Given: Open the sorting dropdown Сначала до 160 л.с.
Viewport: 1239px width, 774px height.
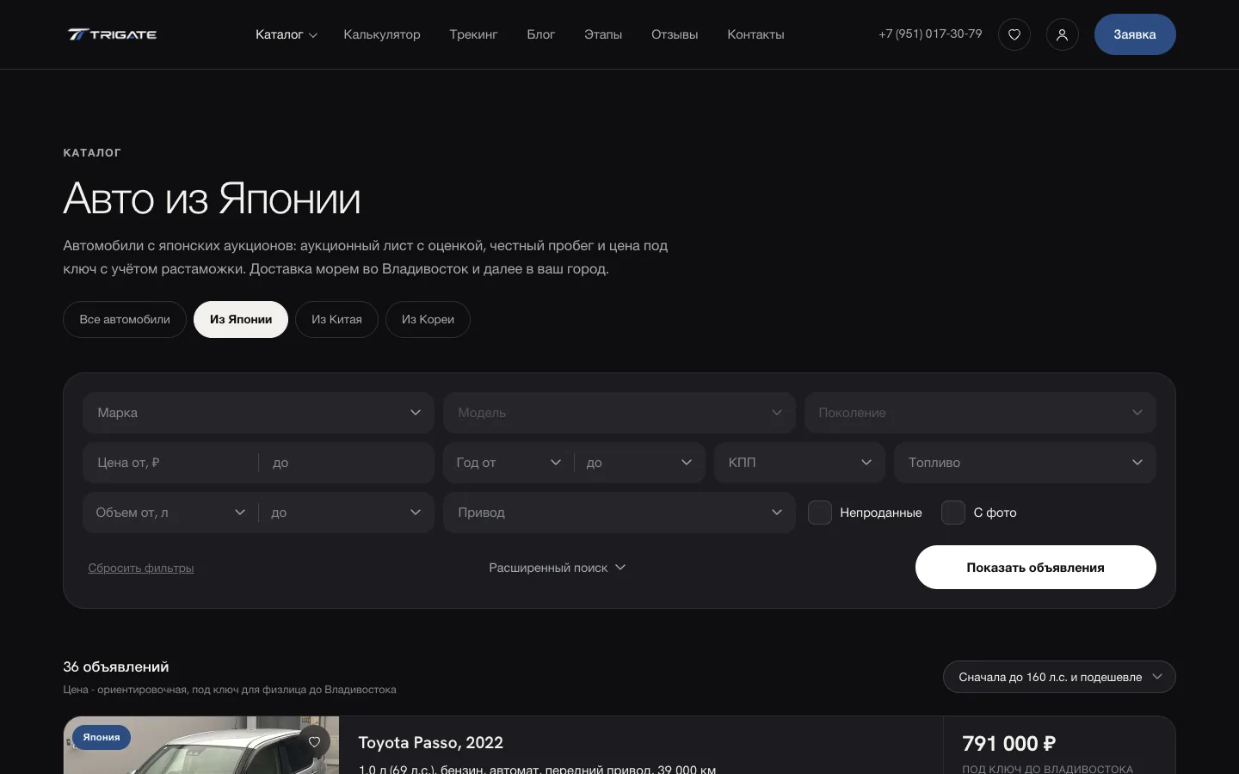Looking at the screenshot, I should pyautogui.click(x=1059, y=677).
